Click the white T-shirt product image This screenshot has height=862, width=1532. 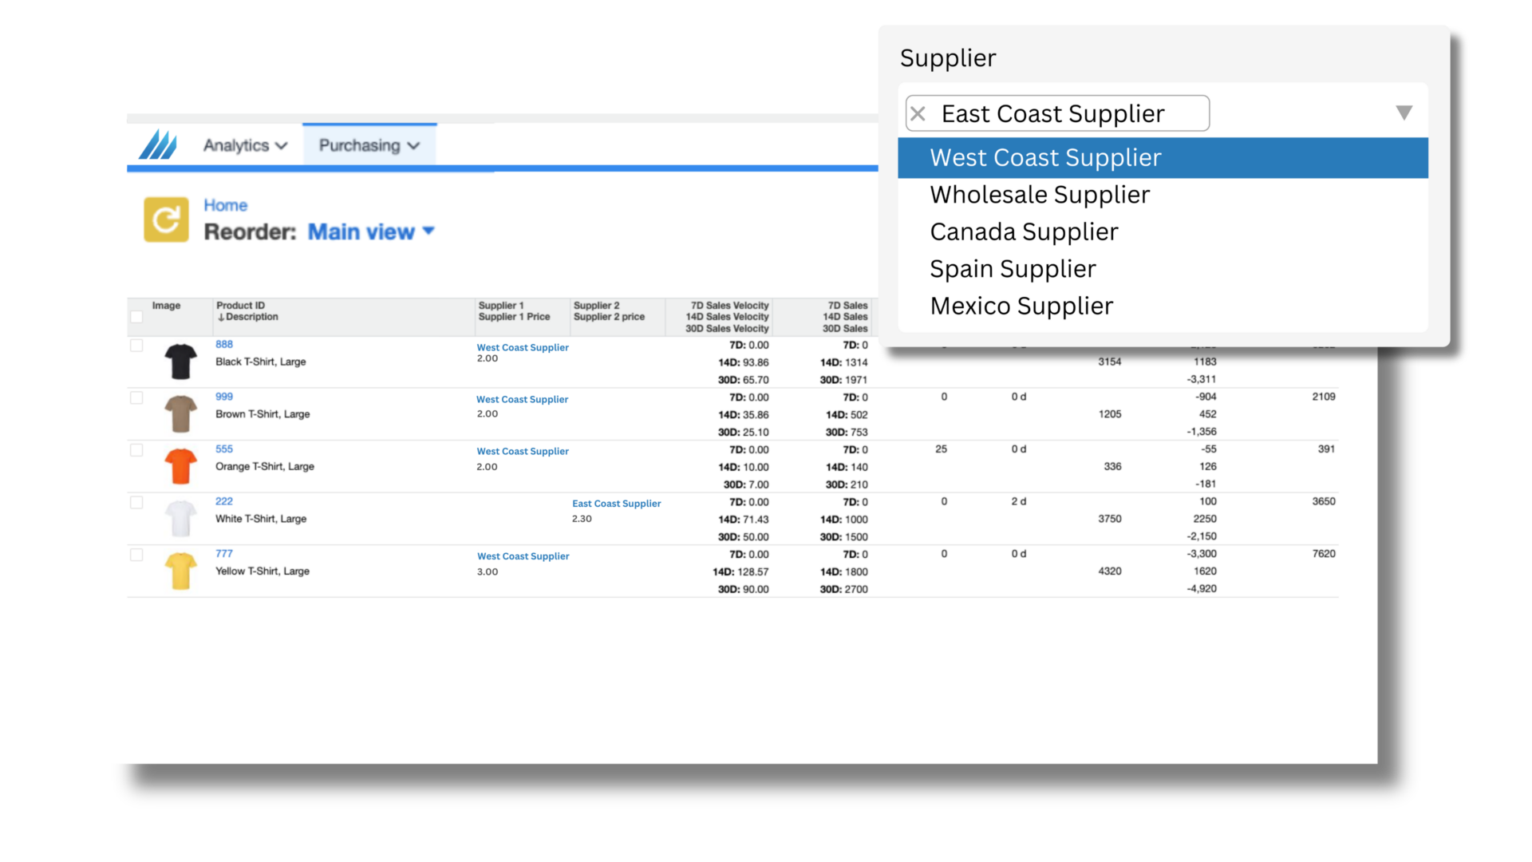pos(181,519)
